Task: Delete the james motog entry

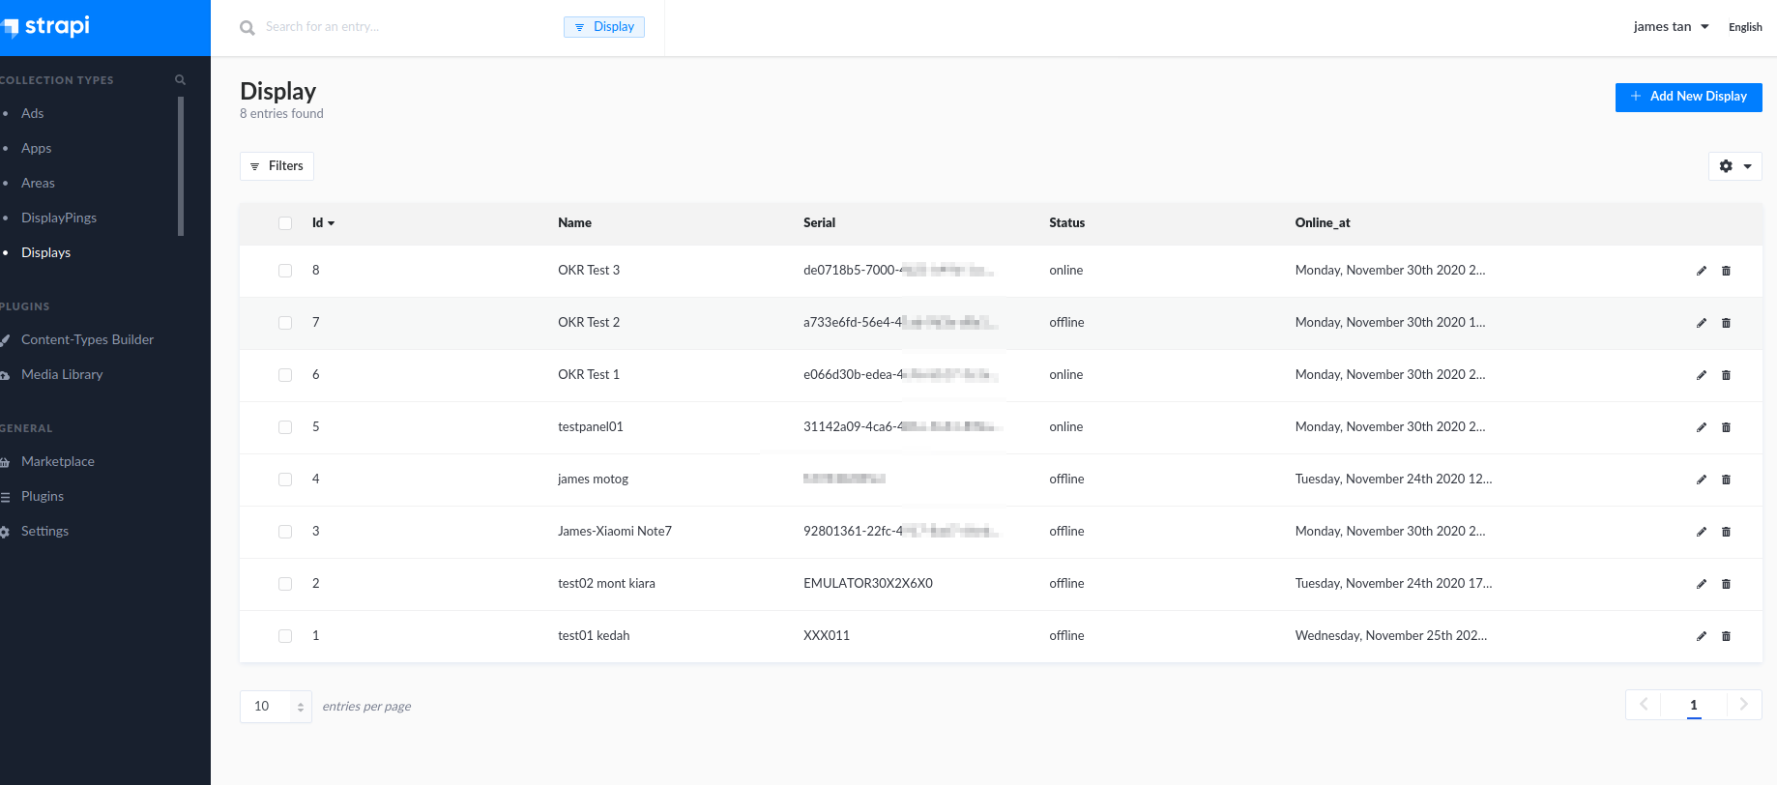Action: [1726, 480]
